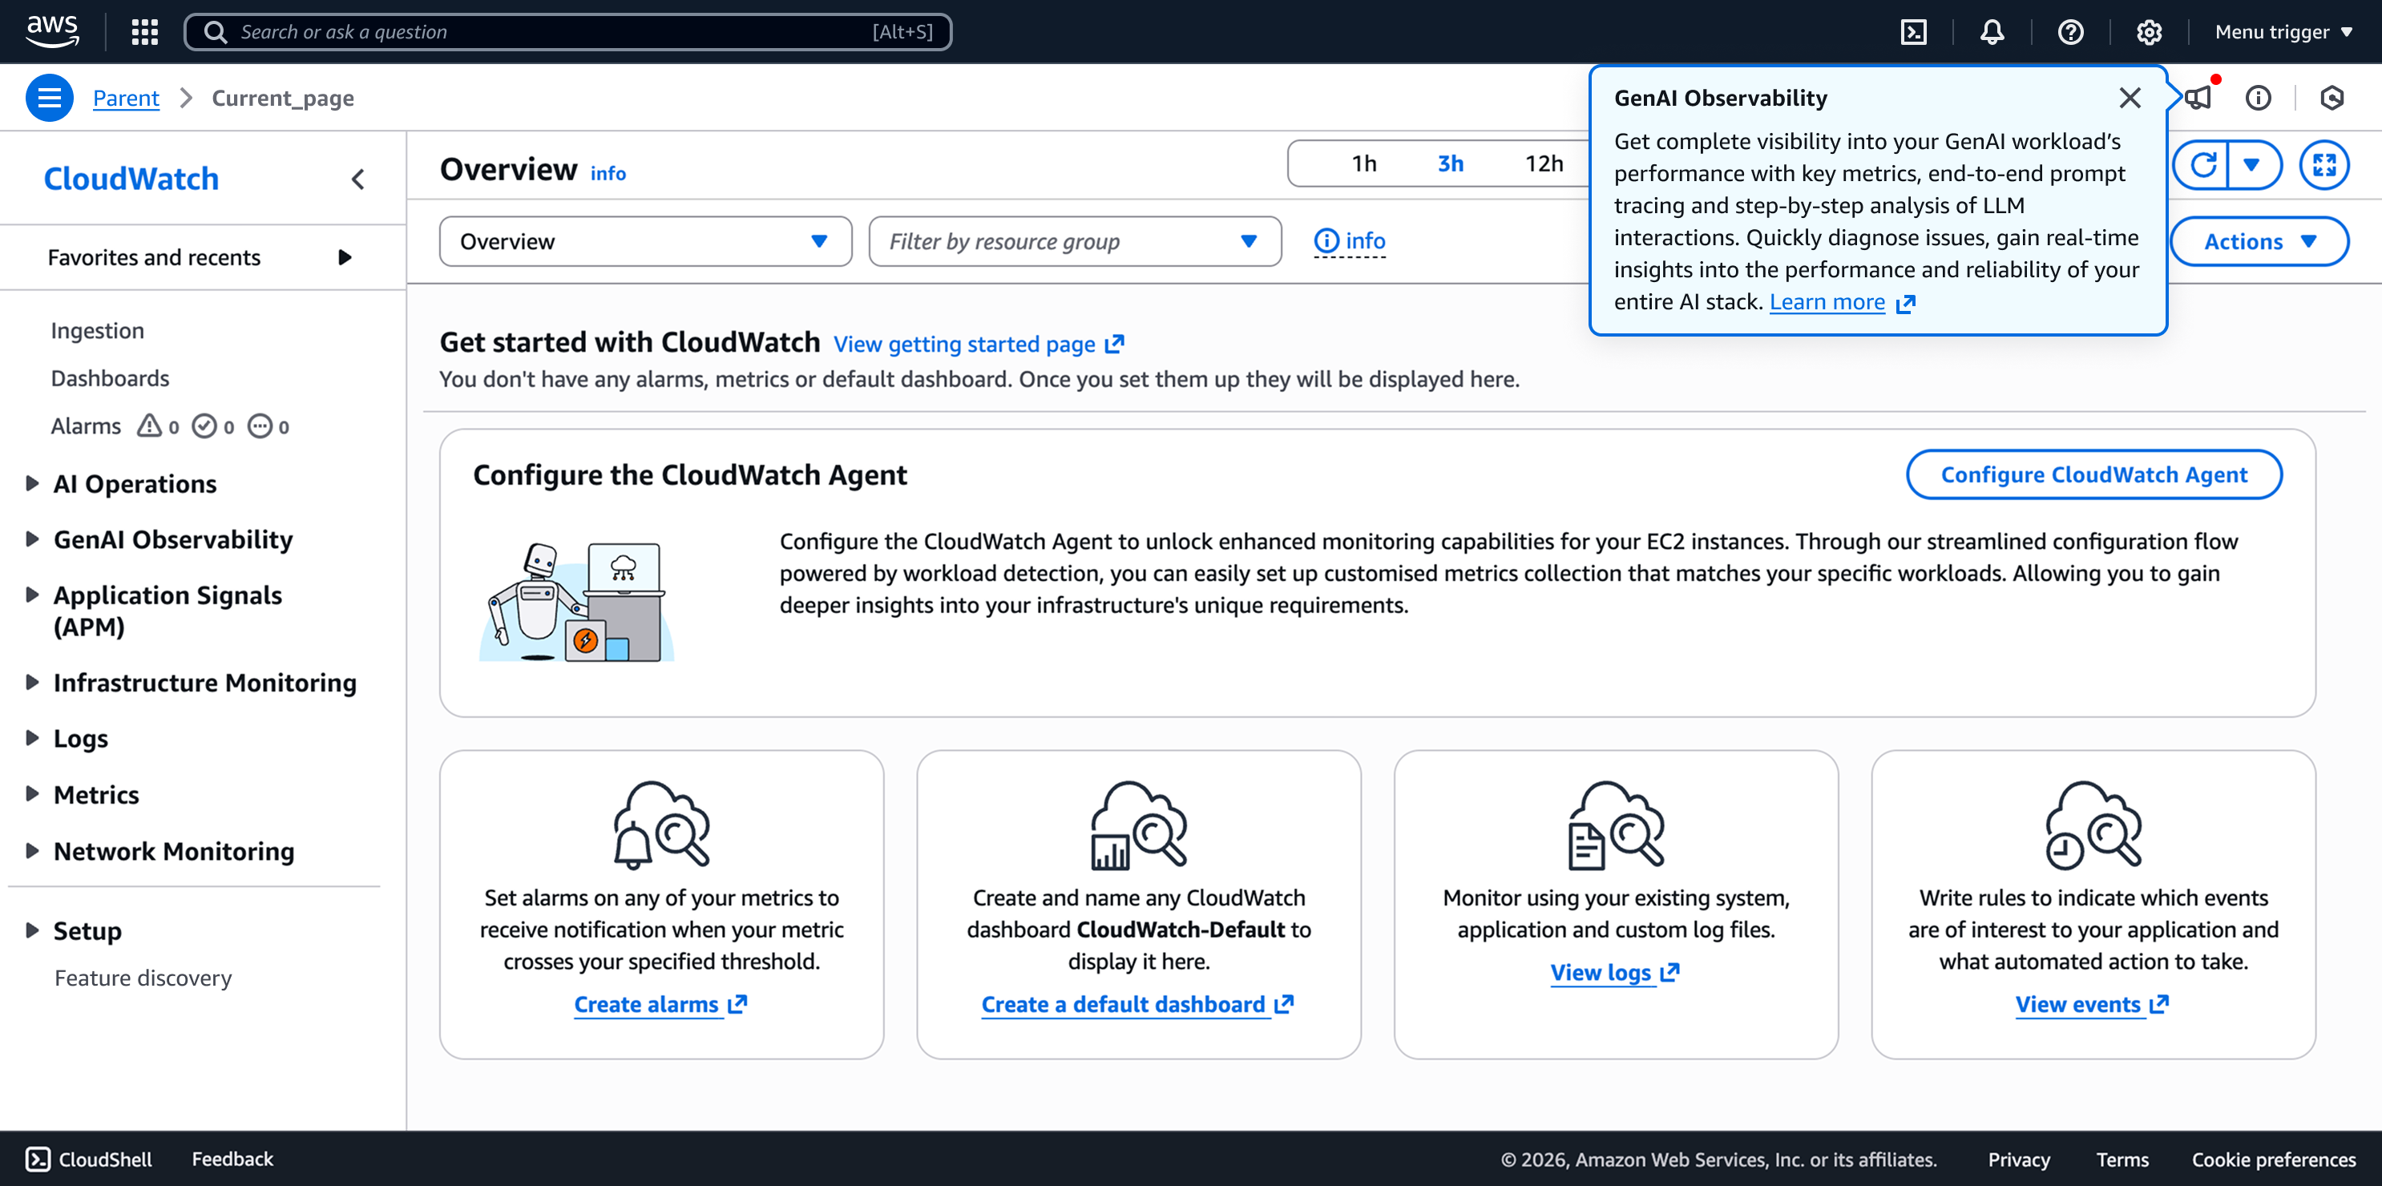
Task: Select the 1h time range
Action: pyautogui.click(x=1364, y=163)
